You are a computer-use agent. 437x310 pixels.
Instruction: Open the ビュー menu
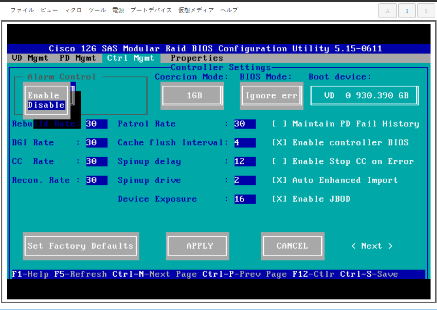click(49, 10)
